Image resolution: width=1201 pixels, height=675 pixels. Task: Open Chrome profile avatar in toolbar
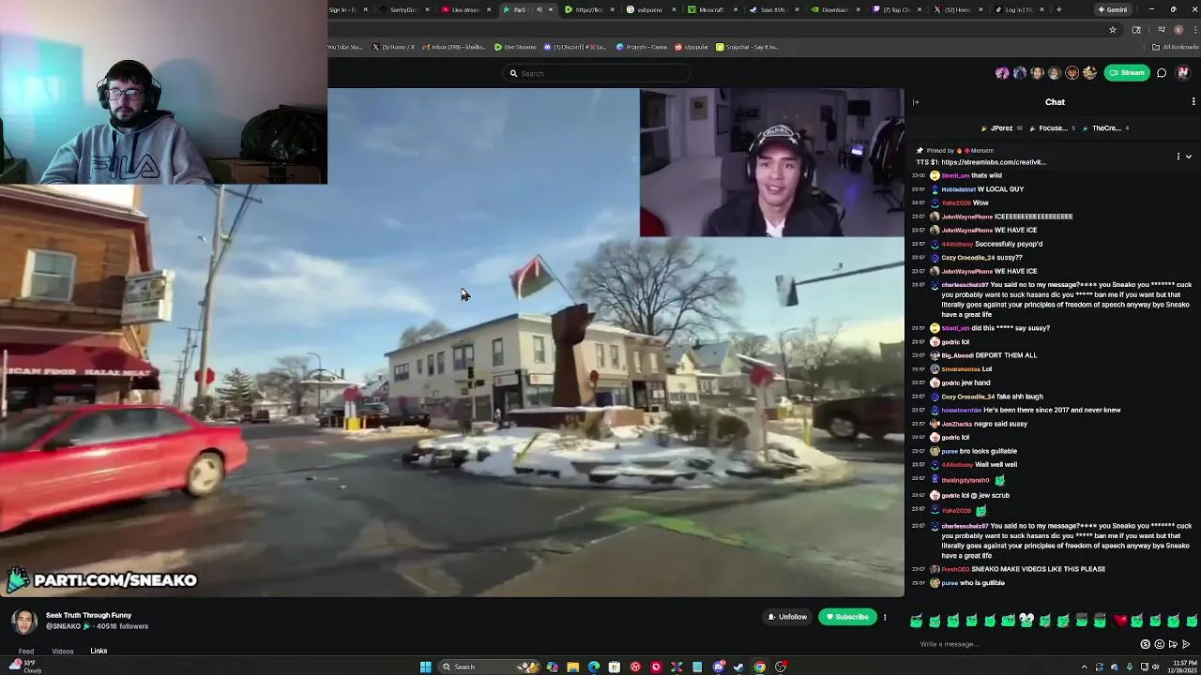point(1178,29)
